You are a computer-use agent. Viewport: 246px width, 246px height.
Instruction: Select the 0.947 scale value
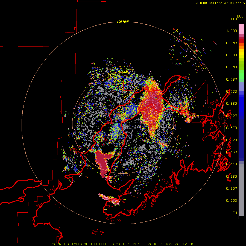232,43
